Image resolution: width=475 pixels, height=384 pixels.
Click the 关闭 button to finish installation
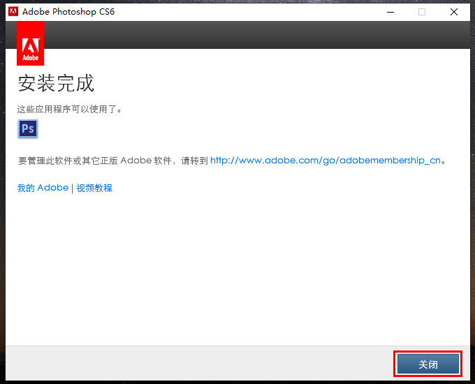point(427,364)
